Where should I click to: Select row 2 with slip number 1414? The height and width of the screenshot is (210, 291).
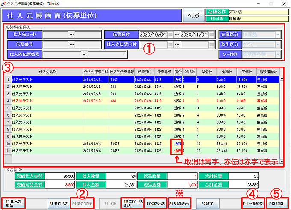coord(145,87)
